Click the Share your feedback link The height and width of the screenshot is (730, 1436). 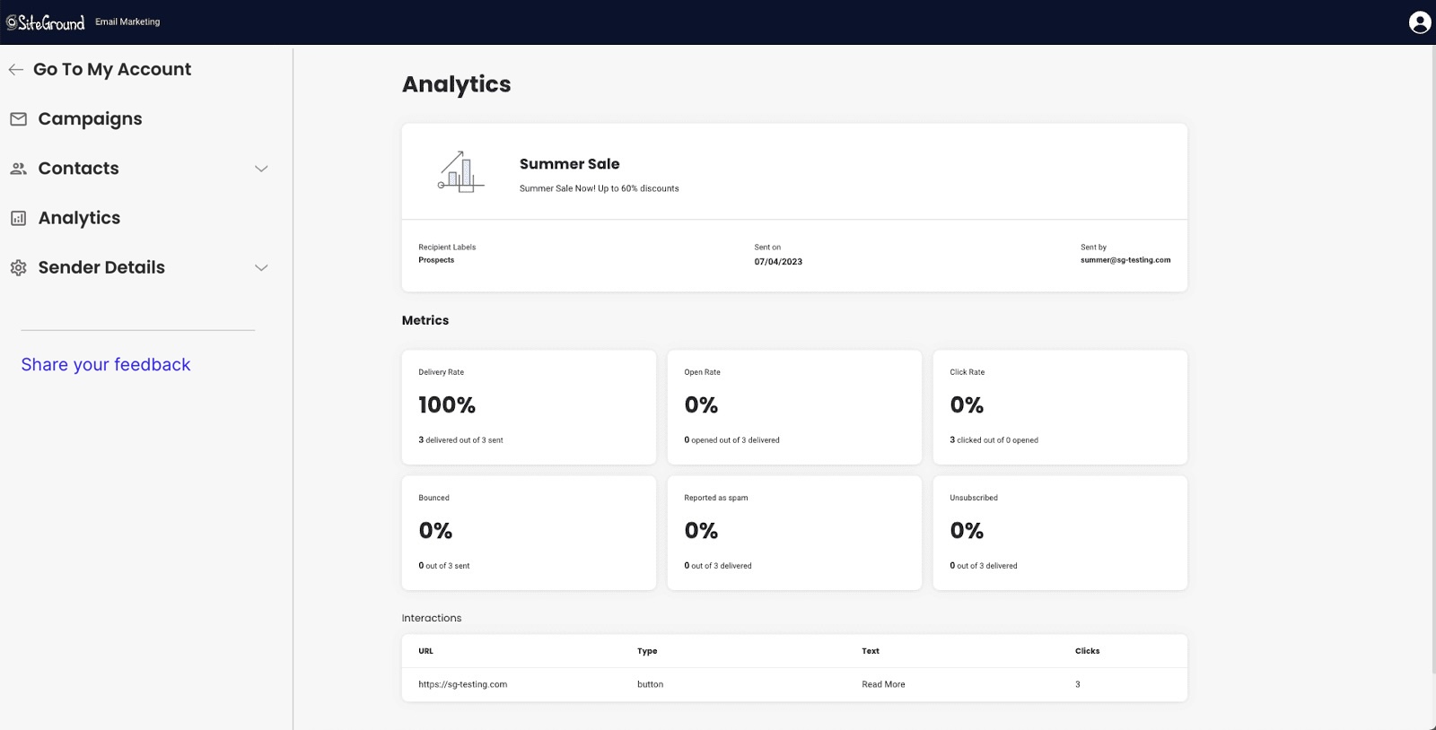[x=106, y=364]
